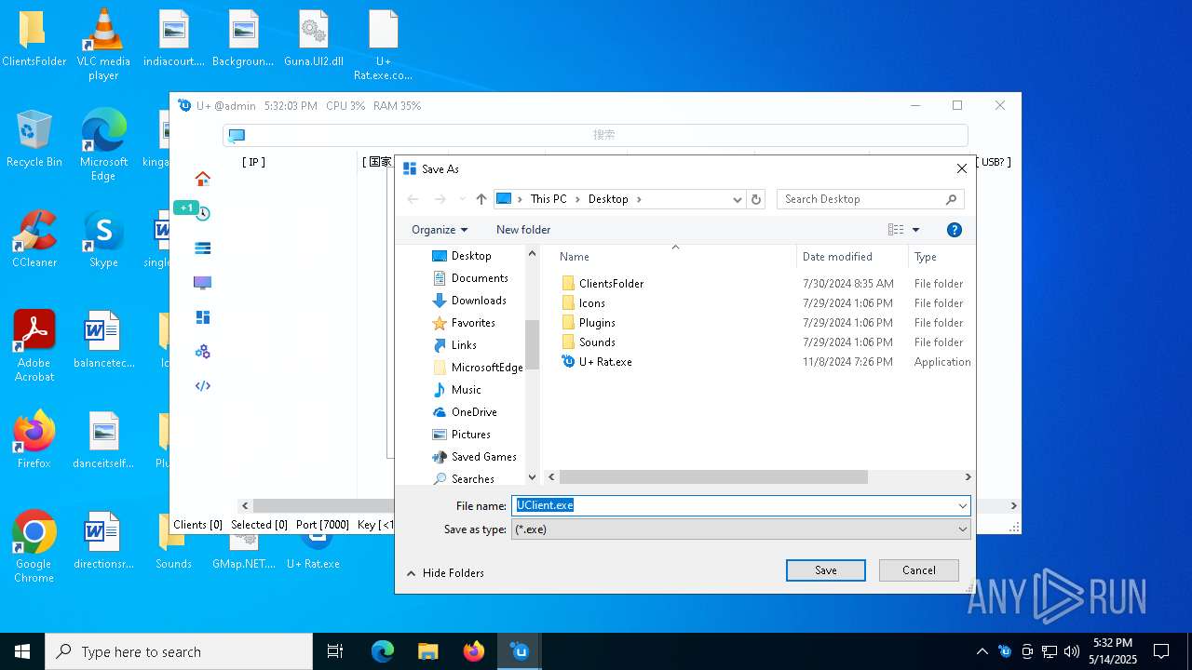Open Task View on the taskbar
The image size is (1192, 670).
tap(335, 651)
